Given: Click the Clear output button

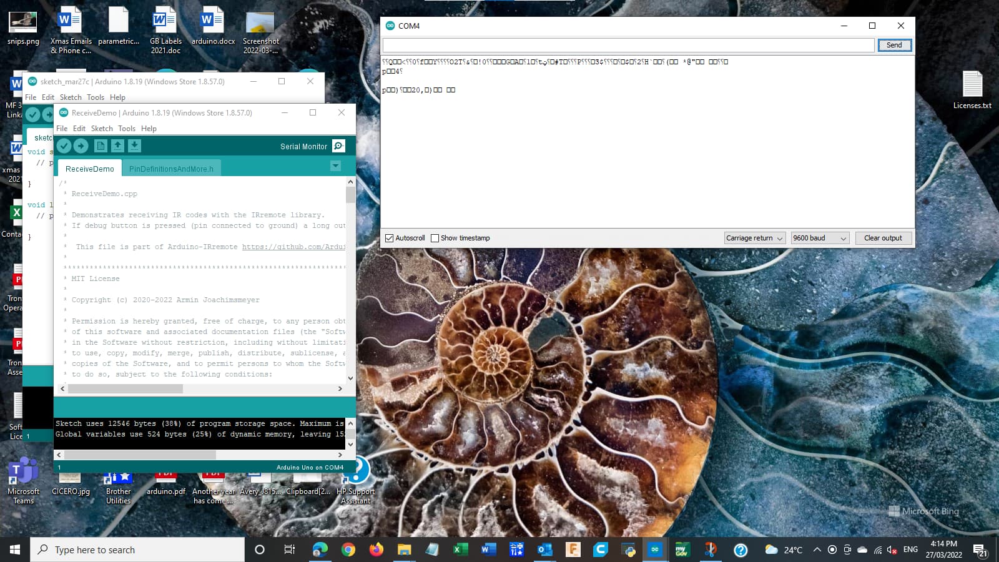Looking at the screenshot, I should click(883, 238).
